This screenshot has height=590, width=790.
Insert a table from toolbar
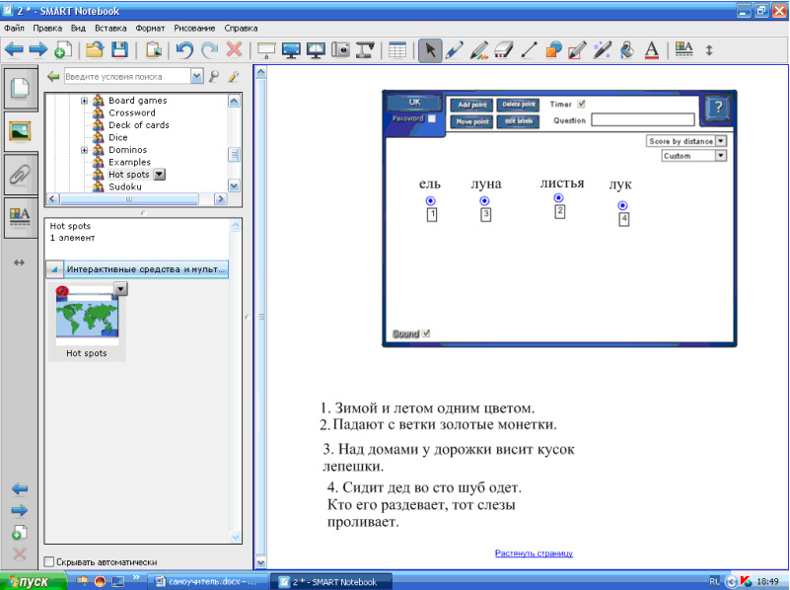click(x=397, y=49)
